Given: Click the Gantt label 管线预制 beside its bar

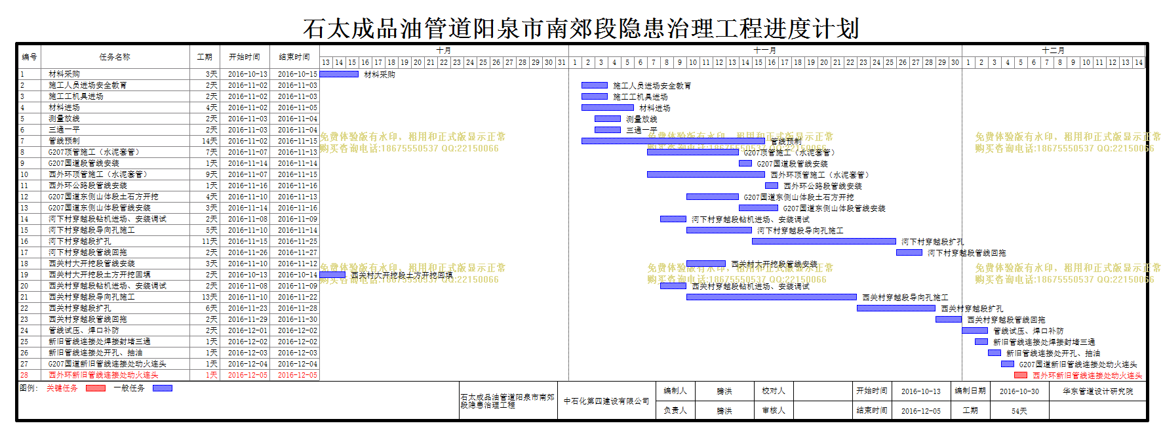Looking at the screenshot, I should 786,142.
